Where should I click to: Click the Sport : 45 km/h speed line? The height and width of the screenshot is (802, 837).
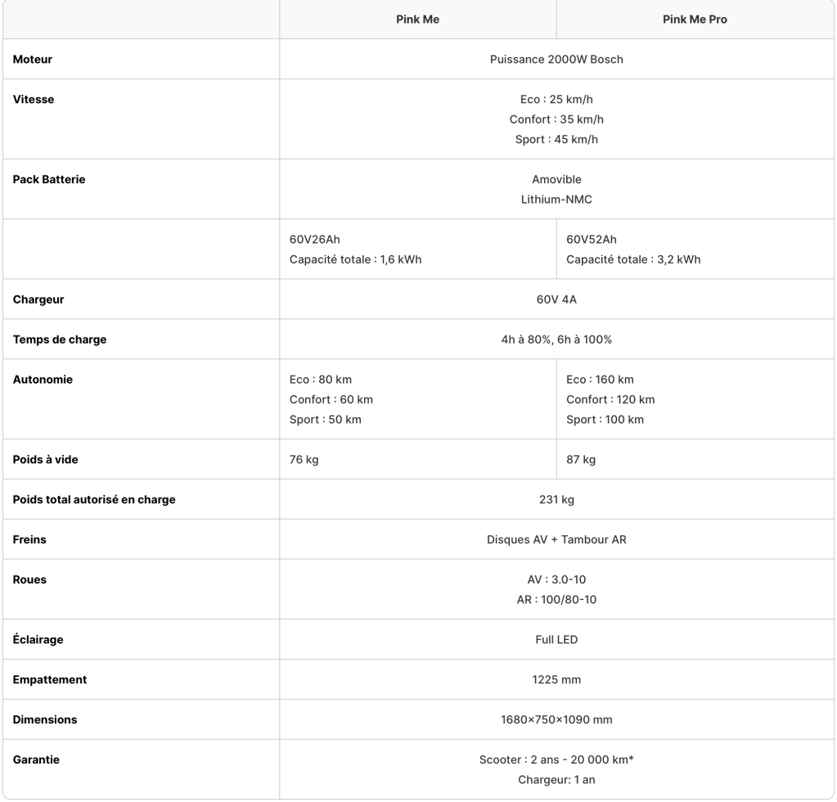556,139
